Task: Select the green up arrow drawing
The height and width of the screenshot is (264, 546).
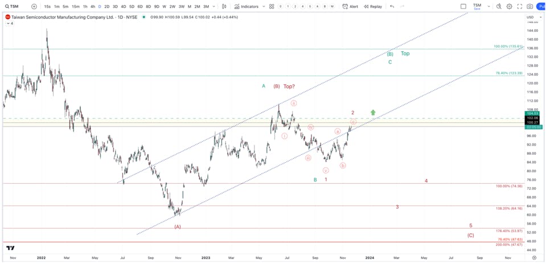Action: 373,112
